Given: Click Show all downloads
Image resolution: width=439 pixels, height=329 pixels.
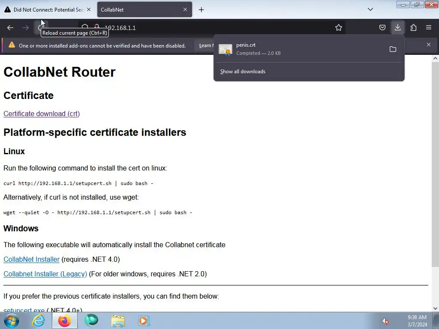Looking at the screenshot, I should 243,72.
